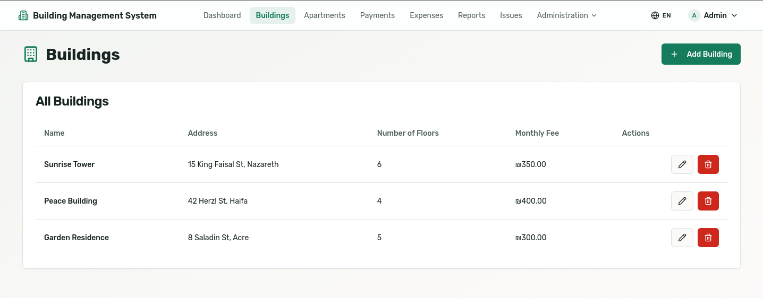
Task: Click the pencil icon for Garden Residence
Action: point(682,238)
